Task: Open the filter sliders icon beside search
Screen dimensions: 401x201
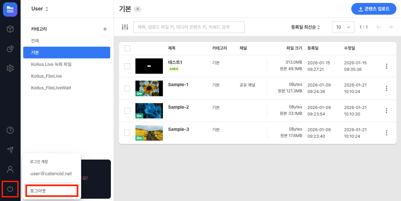Action: point(125,27)
